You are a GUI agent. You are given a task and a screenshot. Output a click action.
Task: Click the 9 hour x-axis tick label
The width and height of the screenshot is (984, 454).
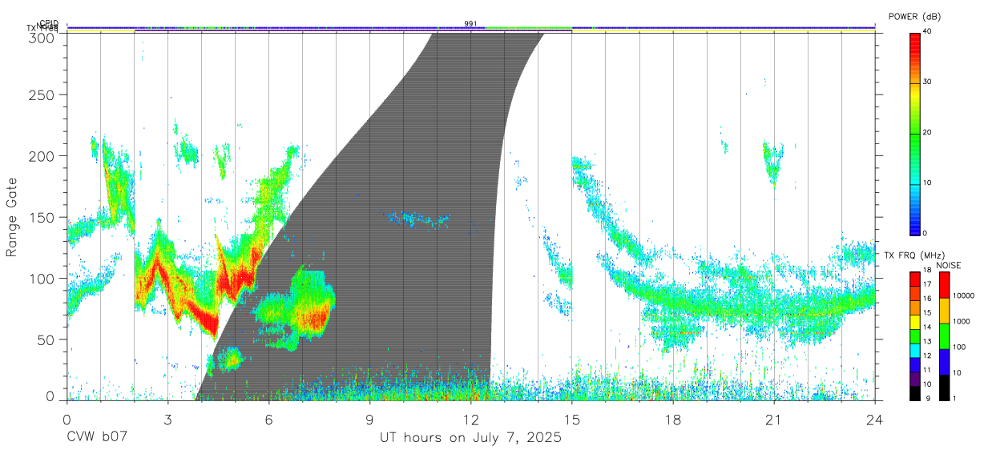pyautogui.click(x=370, y=420)
